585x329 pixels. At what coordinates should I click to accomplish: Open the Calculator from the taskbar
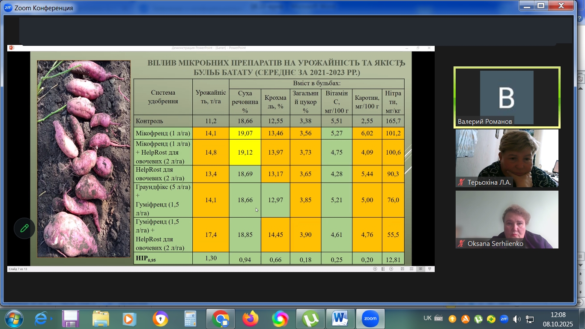point(190,319)
